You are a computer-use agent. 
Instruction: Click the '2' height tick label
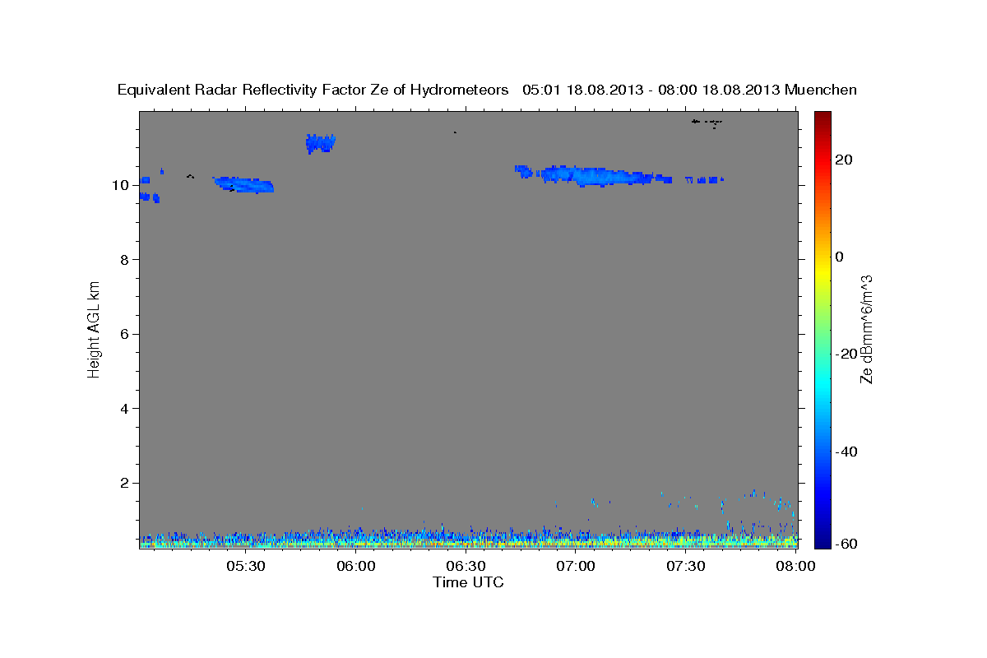pos(125,483)
